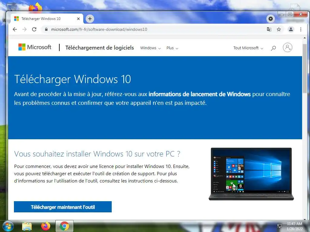
Task: Reload the page with the refresh icon
Action: pyautogui.click(x=34, y=29)
